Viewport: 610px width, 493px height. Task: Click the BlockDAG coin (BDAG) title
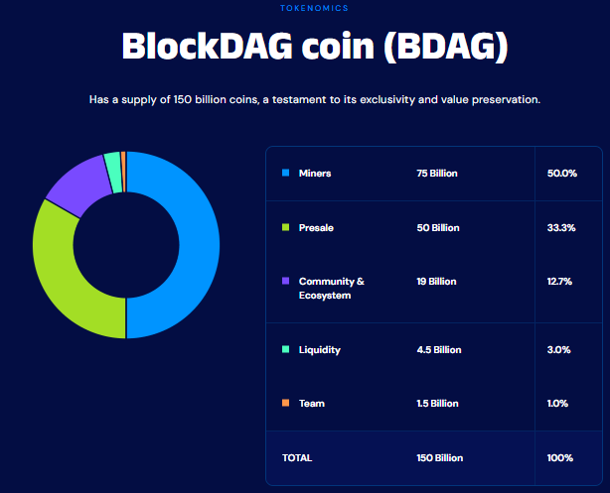(315, 47)
